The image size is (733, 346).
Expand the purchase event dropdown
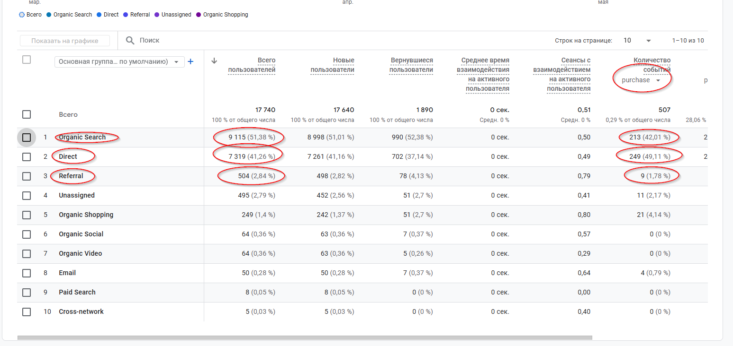(x=641, y=80)
